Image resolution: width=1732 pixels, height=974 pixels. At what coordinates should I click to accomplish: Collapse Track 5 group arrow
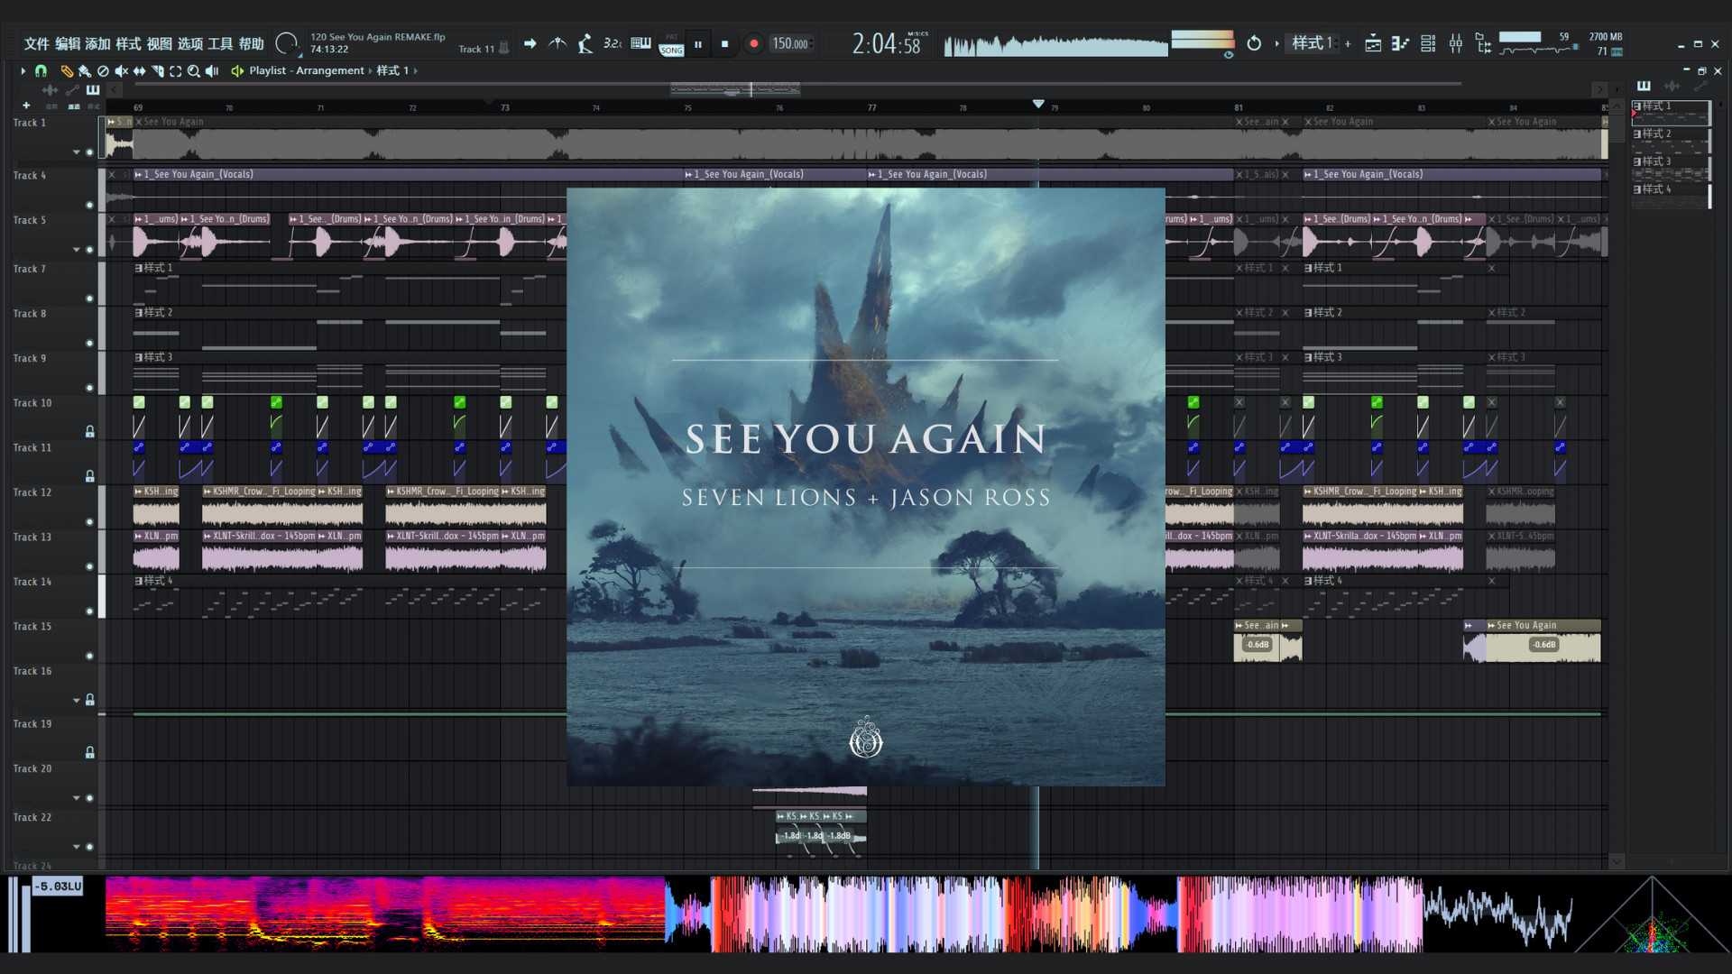coord(77,249)
